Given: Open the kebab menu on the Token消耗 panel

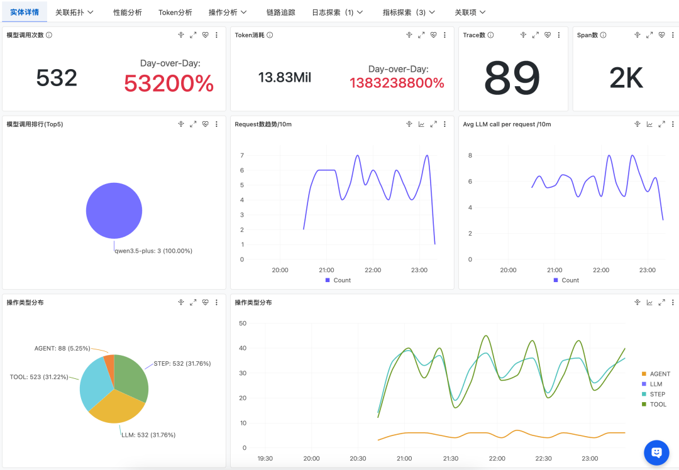Looking at the screenshot, I should pyautogui.click(x=444, y=35).
